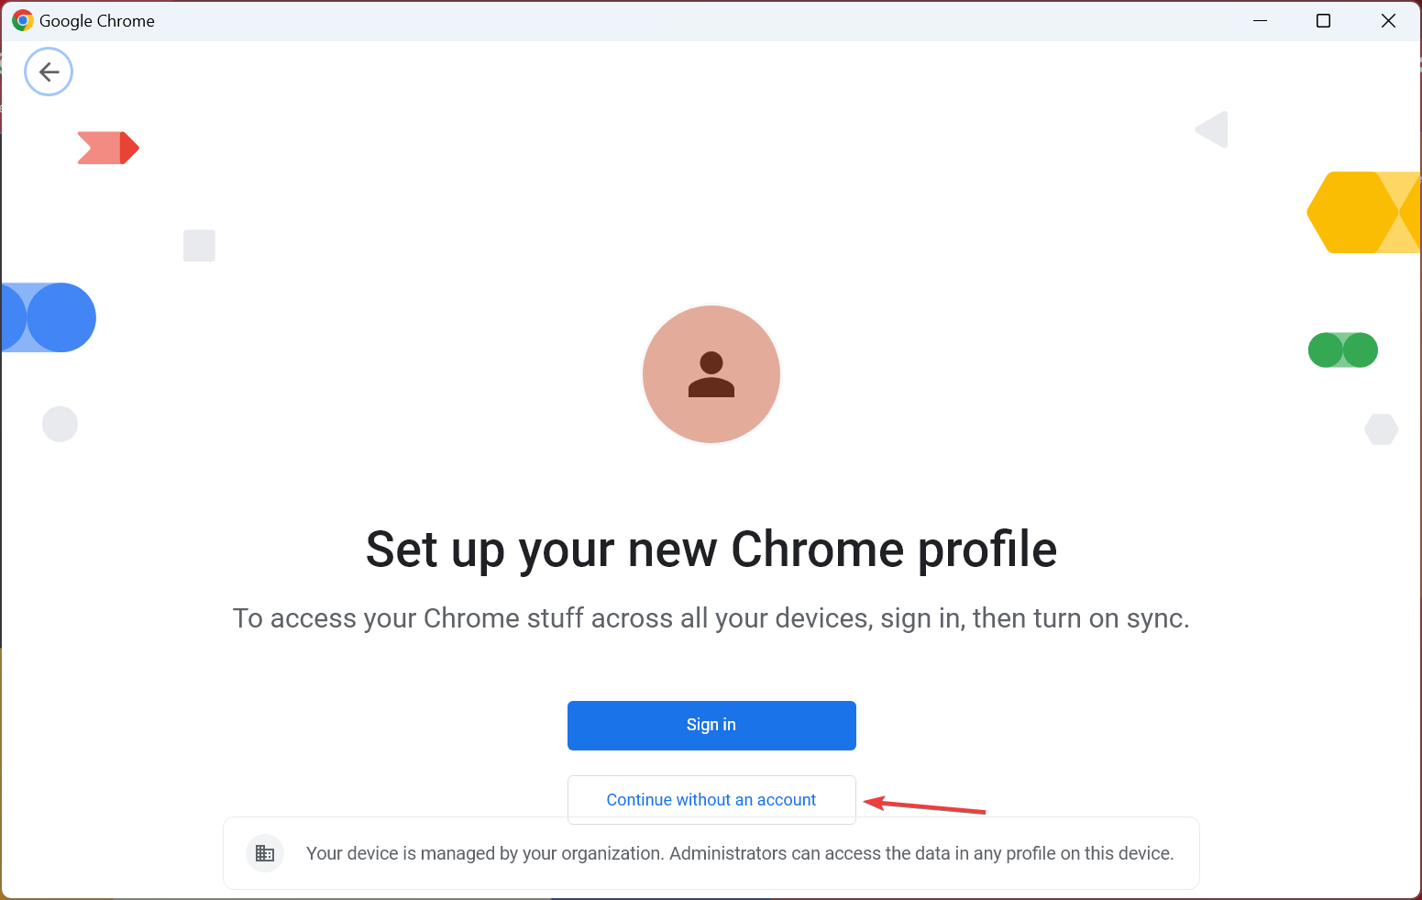Click the blue circles decoration on the left

48,317
